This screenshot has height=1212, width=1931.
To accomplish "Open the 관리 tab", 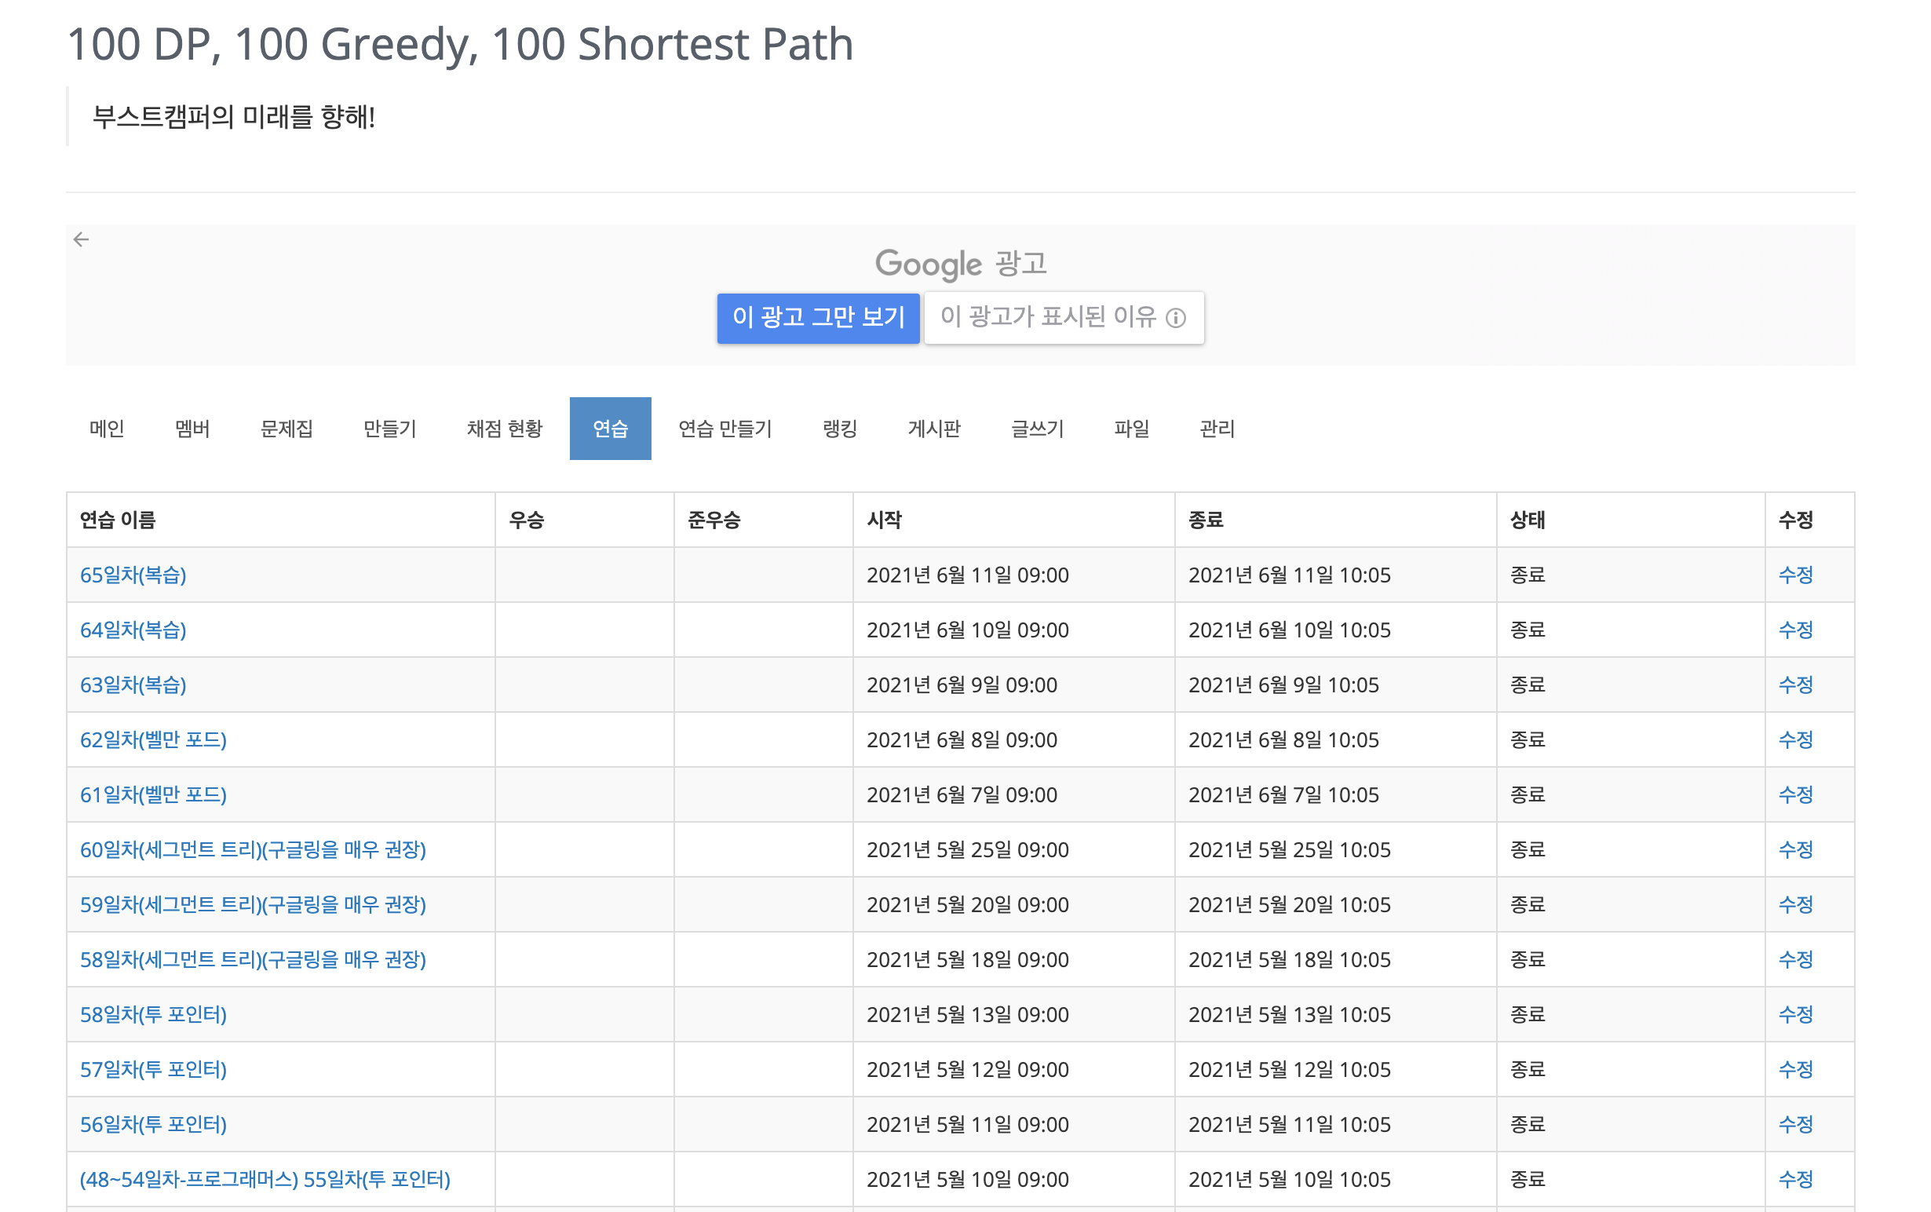I will [x=1216, y=429].
